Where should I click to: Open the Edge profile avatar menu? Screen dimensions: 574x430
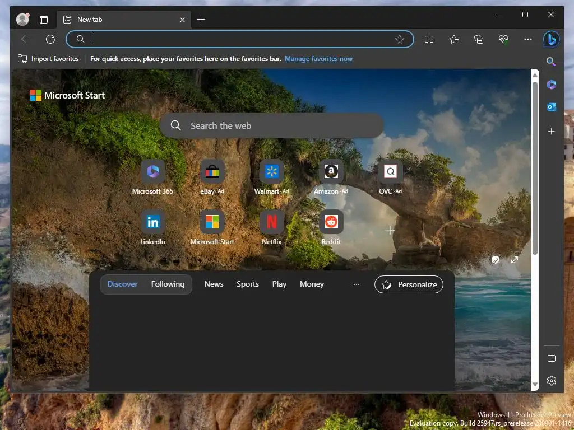coord(22,20)
